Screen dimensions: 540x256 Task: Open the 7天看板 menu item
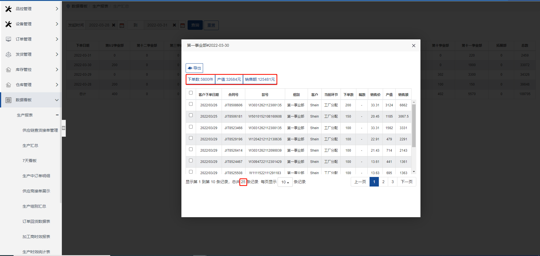click(x=30, y=161)
